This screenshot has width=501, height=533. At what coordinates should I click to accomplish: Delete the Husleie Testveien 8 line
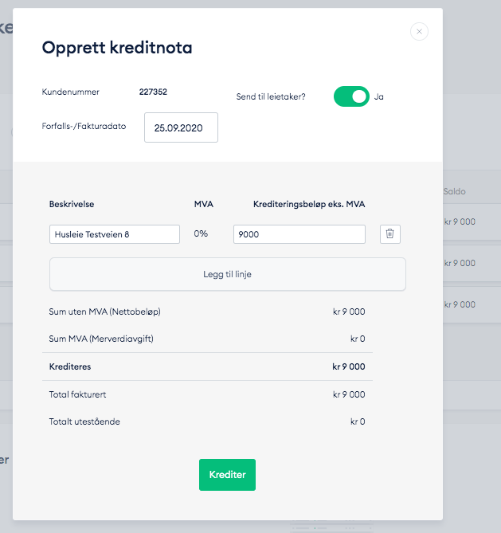click(389, 233)
